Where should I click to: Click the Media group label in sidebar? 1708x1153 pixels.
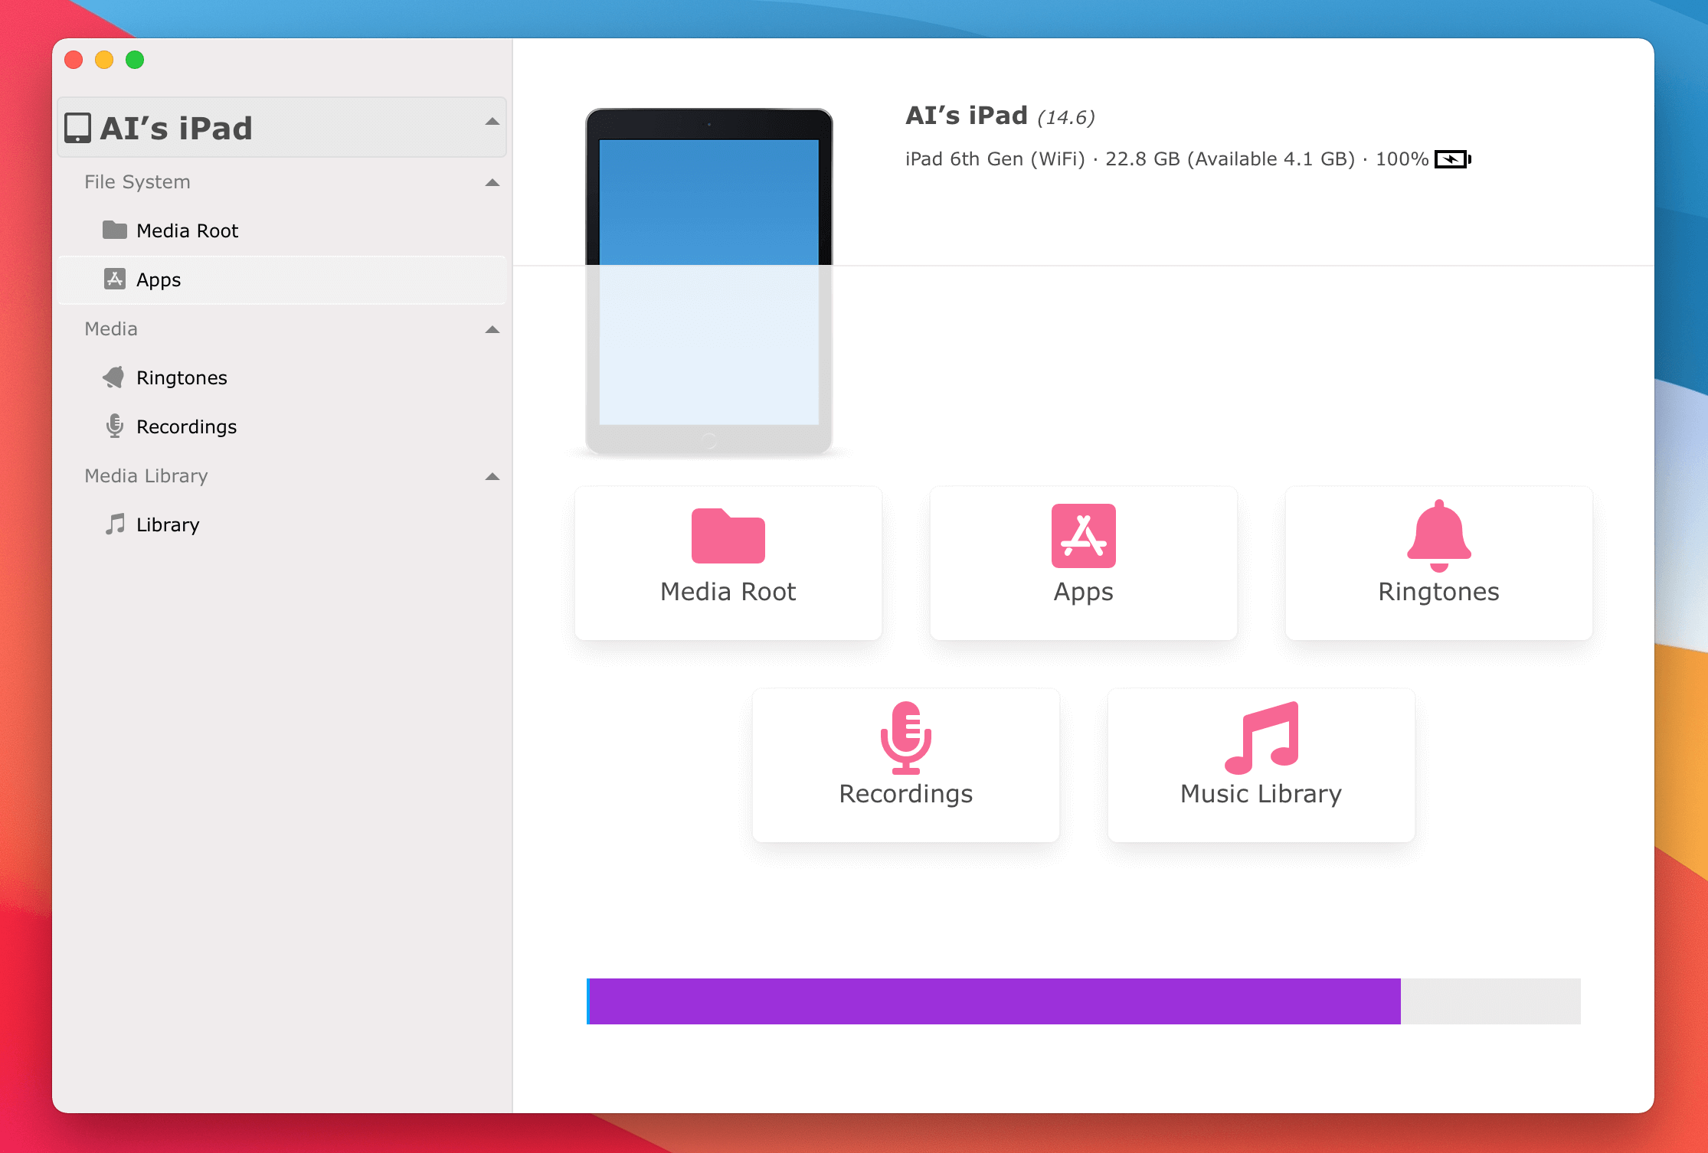point(111,329)
